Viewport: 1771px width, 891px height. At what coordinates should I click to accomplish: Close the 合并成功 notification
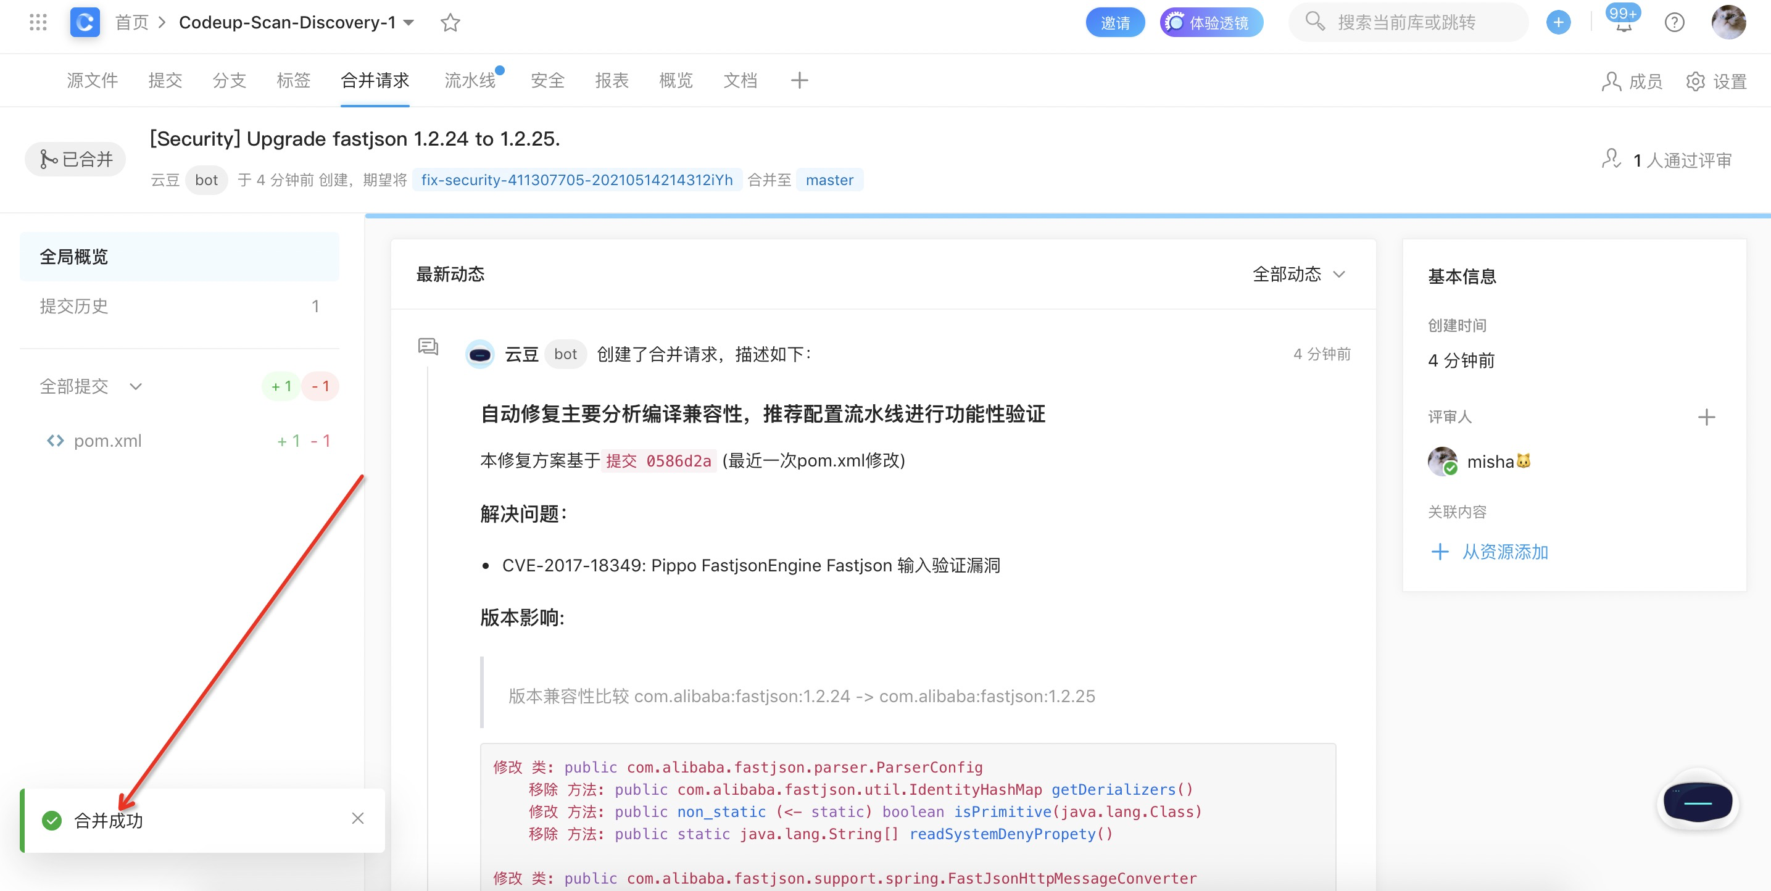tap(357, 818)
